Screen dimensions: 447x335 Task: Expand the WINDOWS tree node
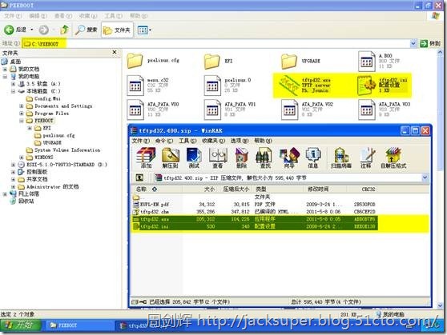pos(22,158)
